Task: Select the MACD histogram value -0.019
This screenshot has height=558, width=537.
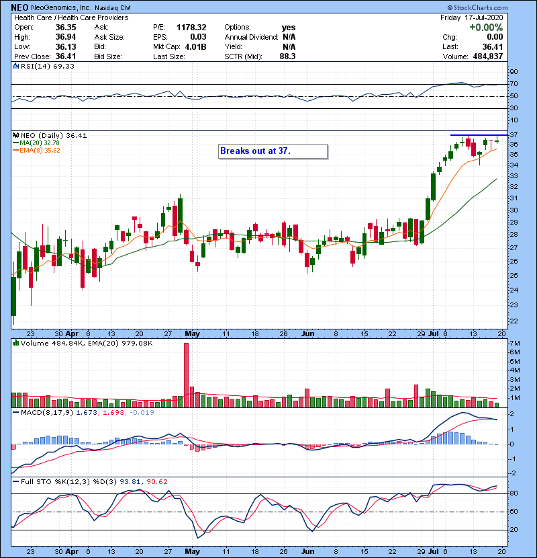Action: pyautogui.click(x=142, y=413)
